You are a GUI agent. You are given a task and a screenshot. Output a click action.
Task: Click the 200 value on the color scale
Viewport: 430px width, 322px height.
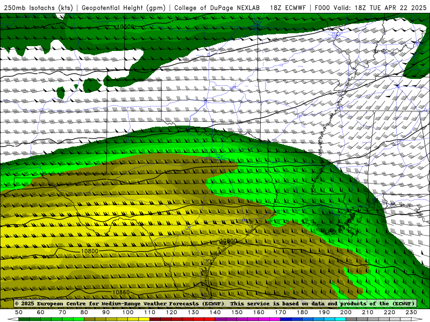point(346,312)
